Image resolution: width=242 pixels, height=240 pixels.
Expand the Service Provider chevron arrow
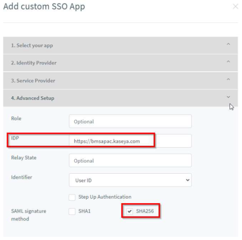pyautogui.click(x=229, y=79)
